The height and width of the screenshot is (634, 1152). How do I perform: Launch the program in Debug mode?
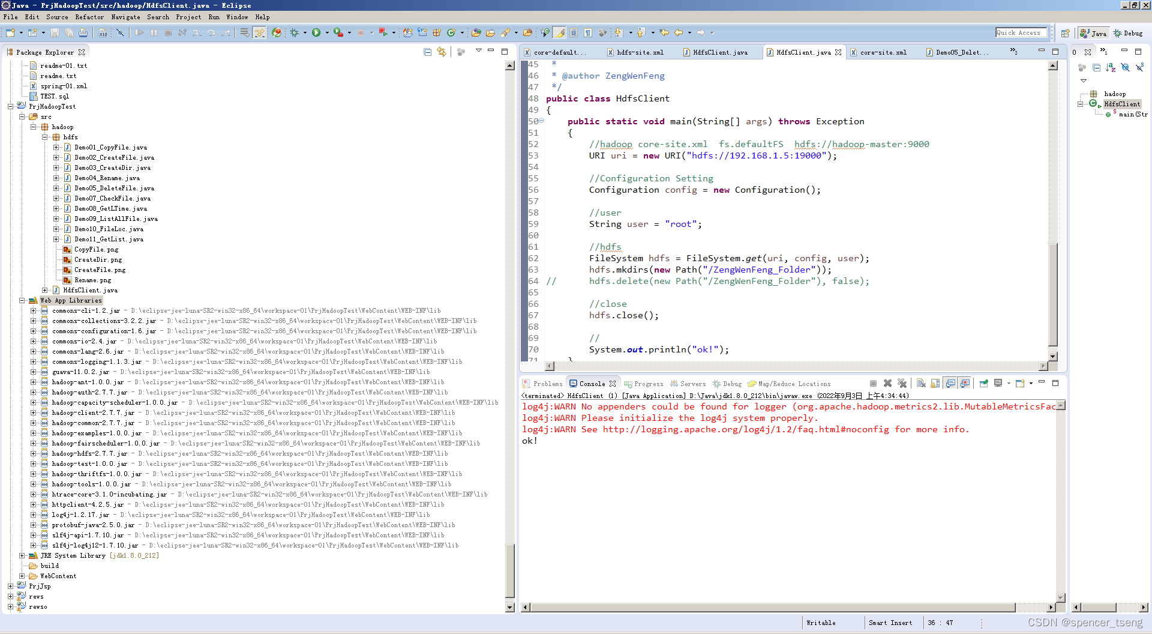point(295,33)
